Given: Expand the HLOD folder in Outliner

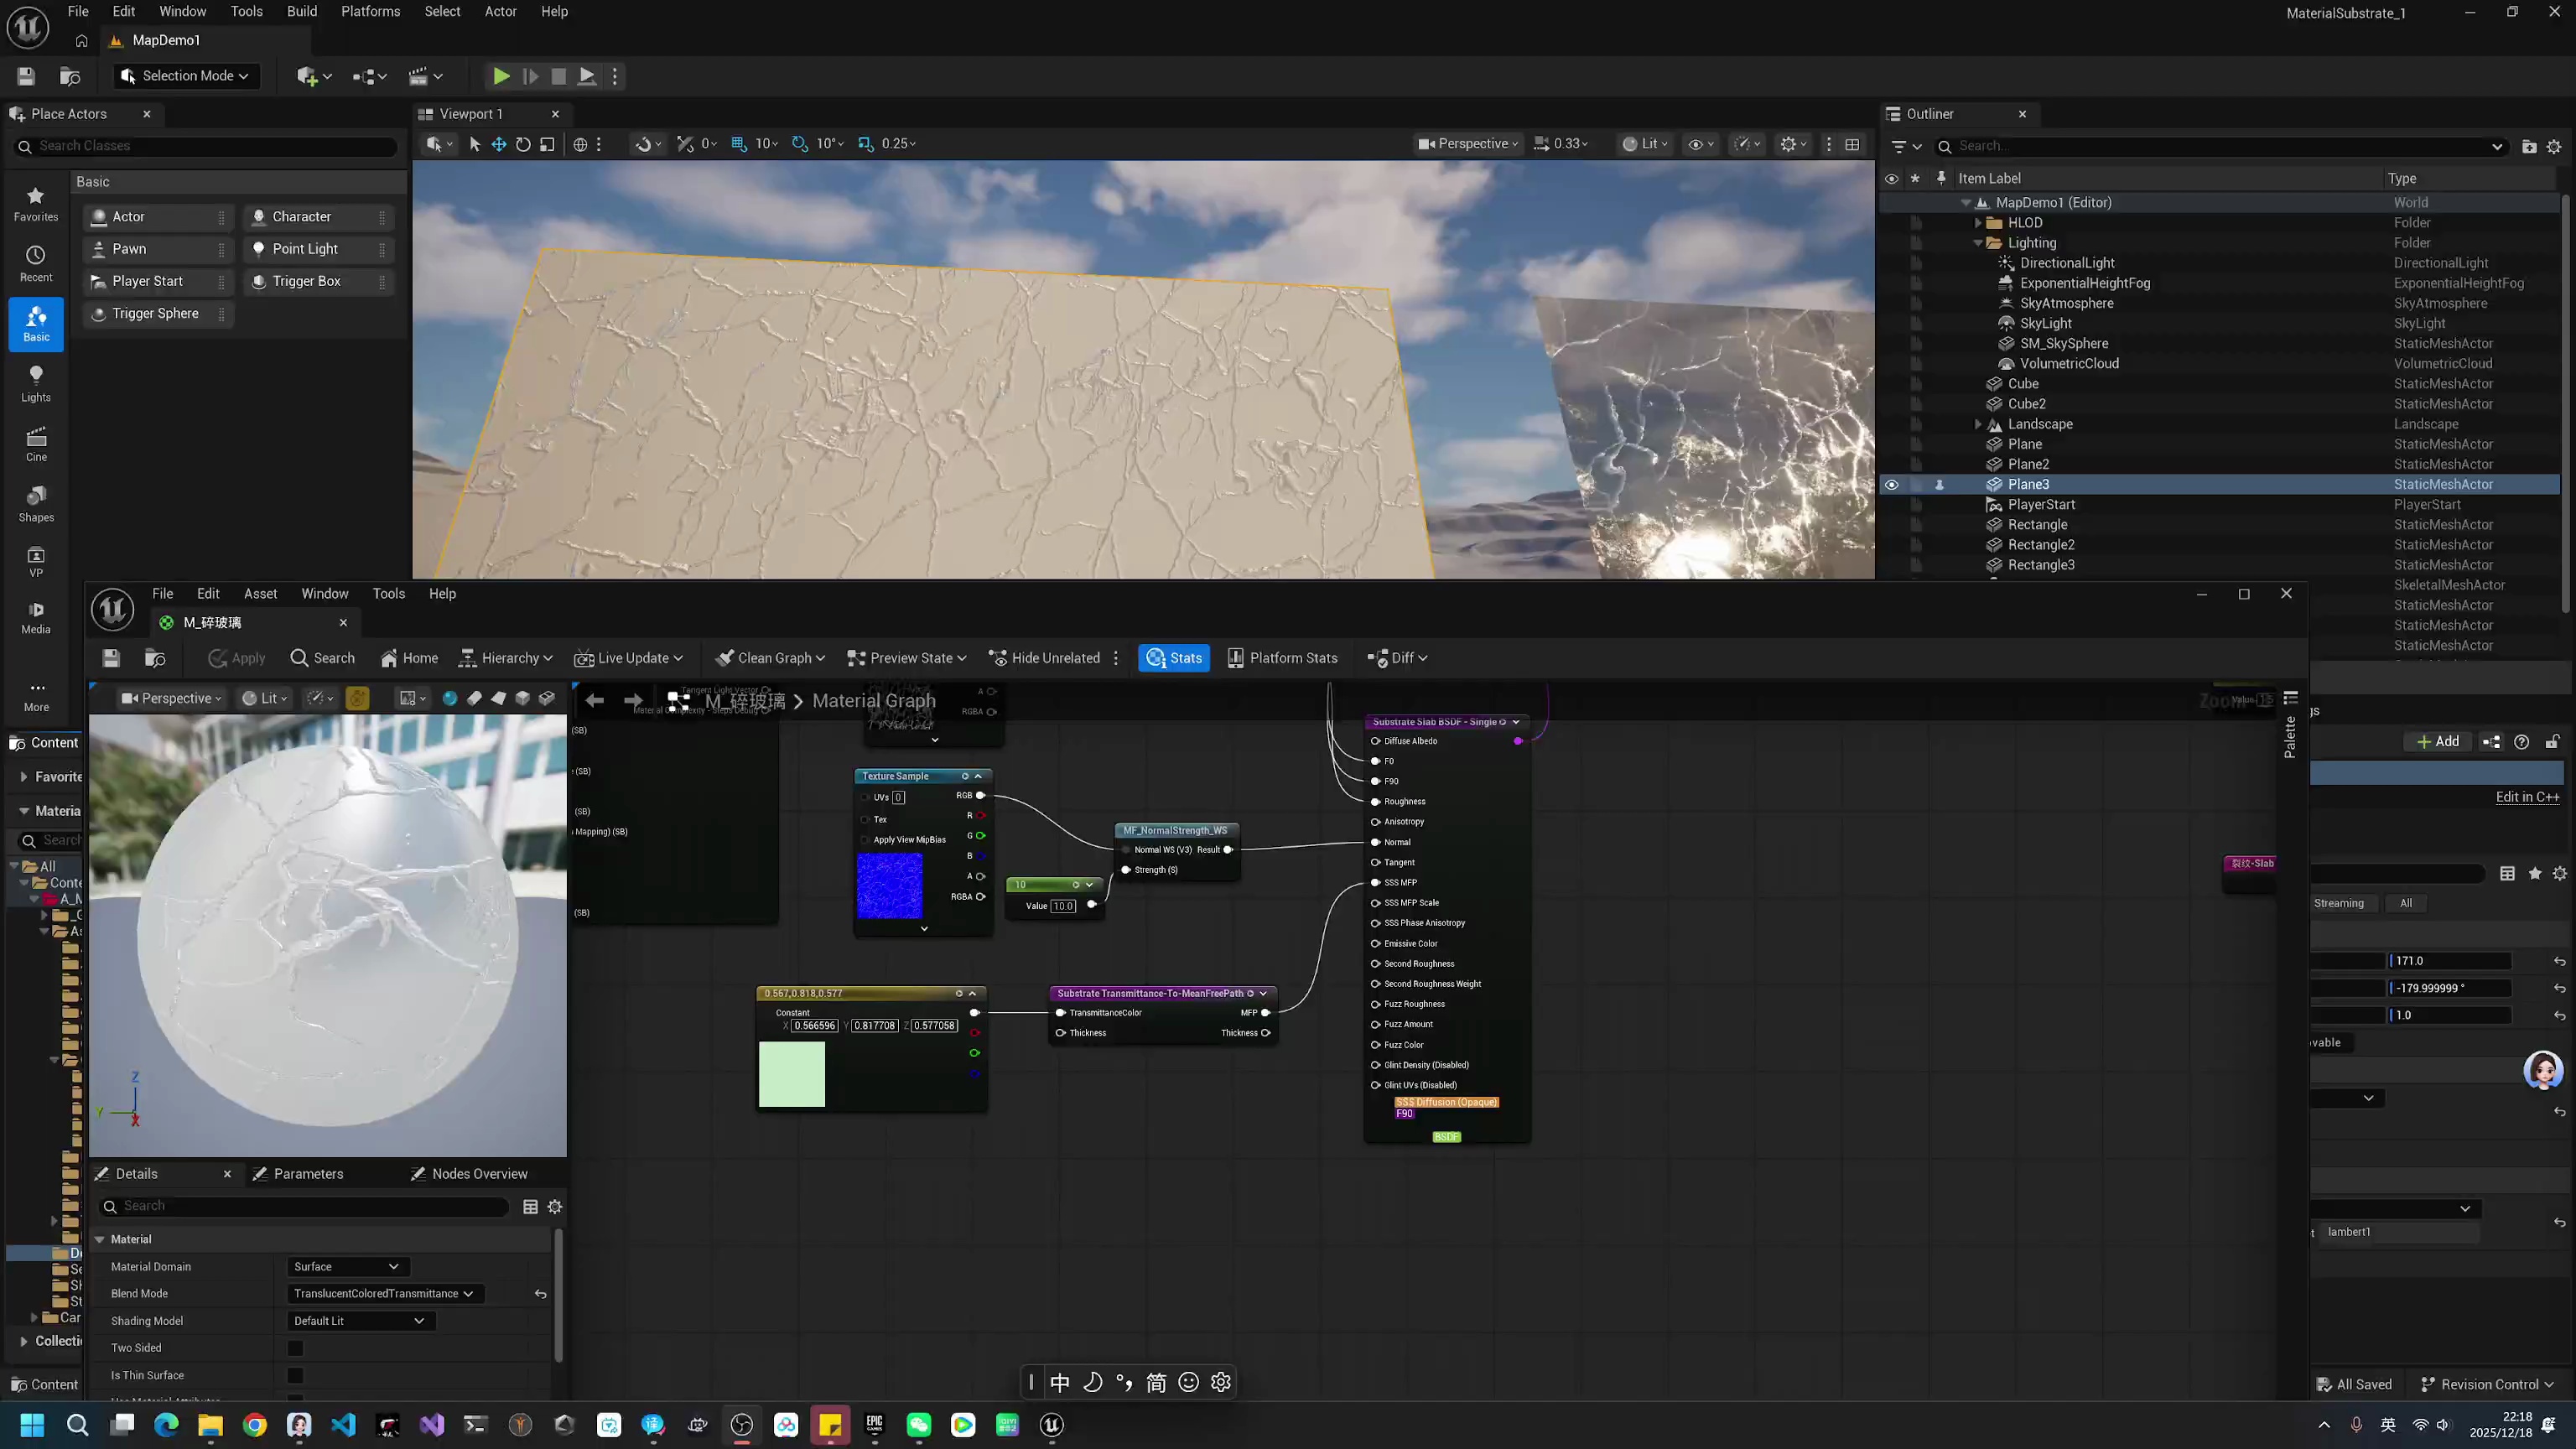Looking at the screenshot, I should point(1977,223).
